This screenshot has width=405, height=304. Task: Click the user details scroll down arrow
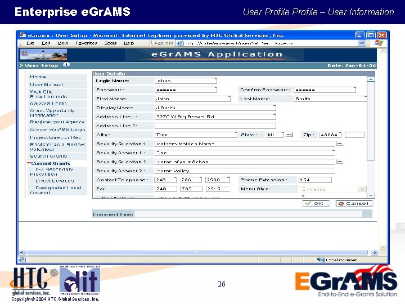coord(371,196)
